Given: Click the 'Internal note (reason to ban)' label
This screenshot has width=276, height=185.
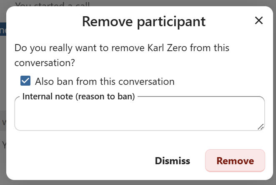Looking at the screenshot, I should pos(78,97).
